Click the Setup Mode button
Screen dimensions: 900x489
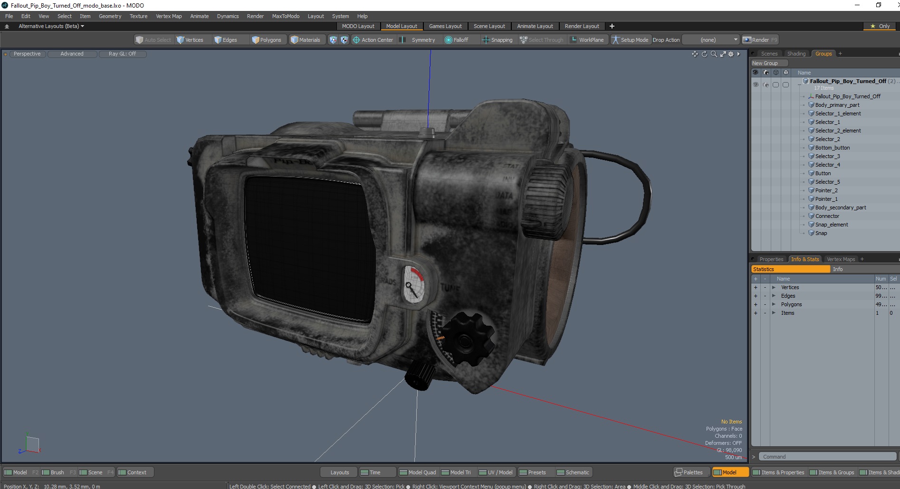click(x=630, y=40)
